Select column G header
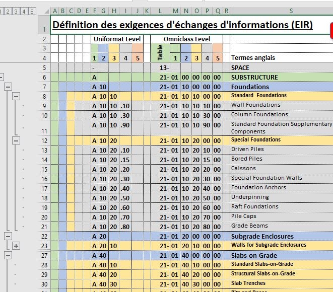This screenshot has height=292, width=333. (103, 11)
